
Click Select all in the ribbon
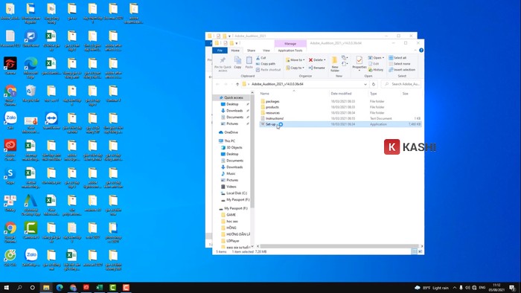pos(397,58)
